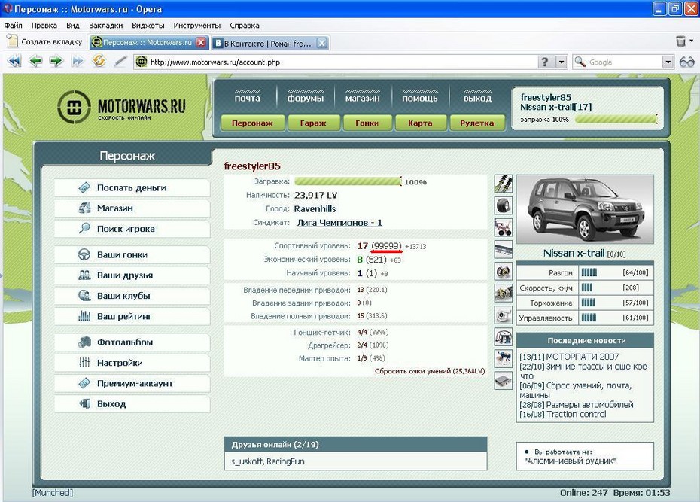Viewport: 700px width, 502px height.
Task: Click the wiring kit part icon
Action: click(503, 336)
